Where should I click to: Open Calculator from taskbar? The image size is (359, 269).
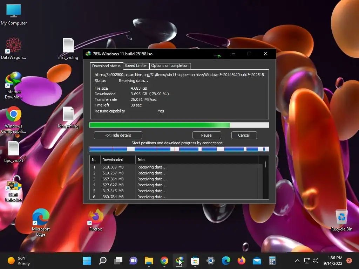tap(272, 261)
